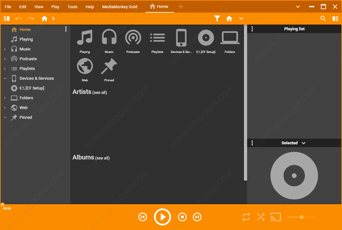Toggle repeat playback mode
The image size is (342, 230).
pyautogui.click(x=246, y=217)
